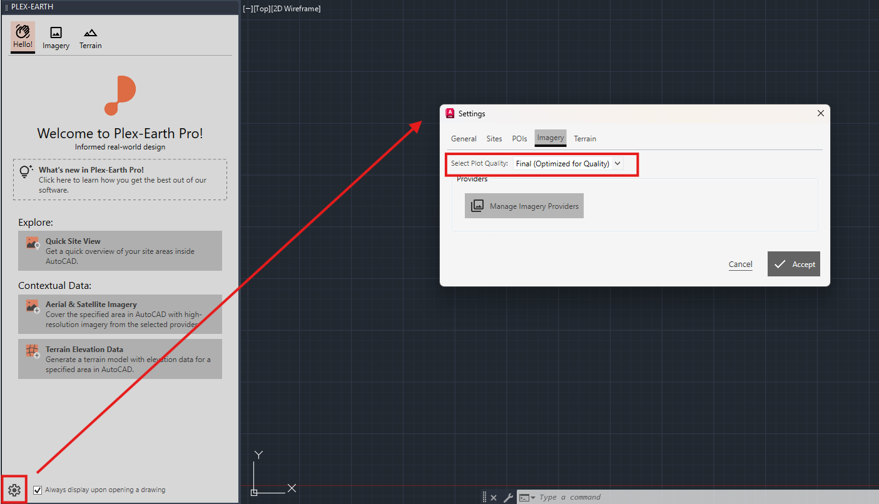Open Plex-Earth settings gear icon

(x=14, y=490)
